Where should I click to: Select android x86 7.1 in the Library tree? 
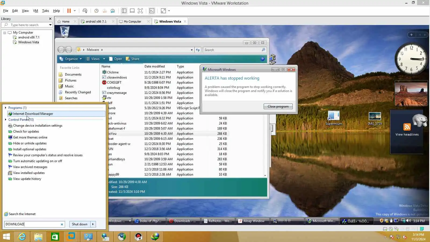tap(29, 37)
